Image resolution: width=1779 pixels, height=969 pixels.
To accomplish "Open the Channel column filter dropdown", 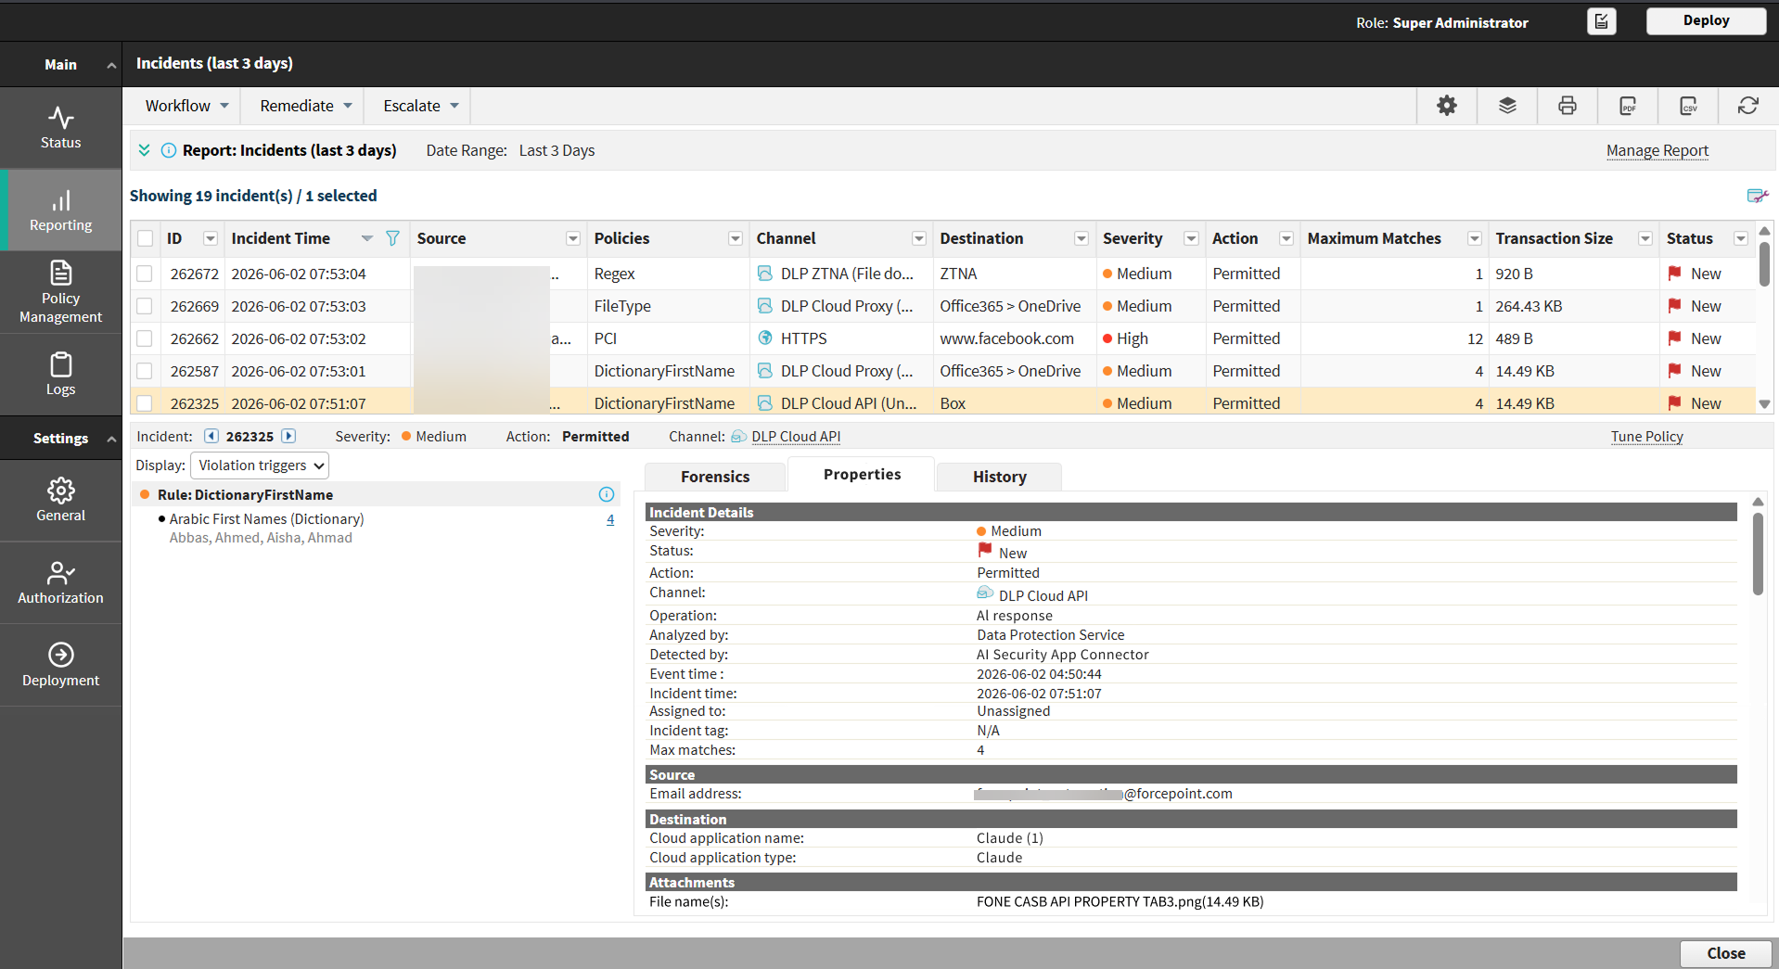I will click(918, 238).
